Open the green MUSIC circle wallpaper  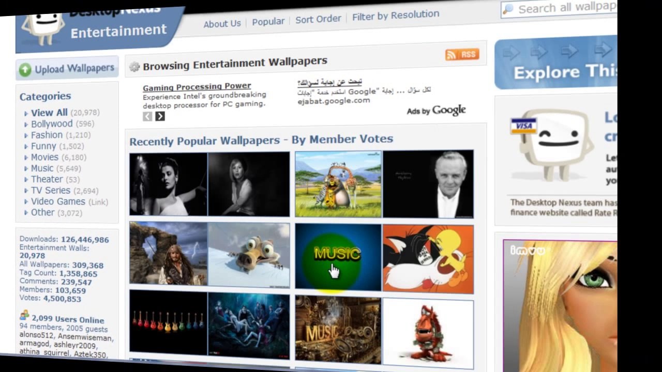(338, 257)
